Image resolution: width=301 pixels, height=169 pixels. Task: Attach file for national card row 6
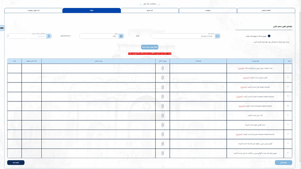(162, 115)
